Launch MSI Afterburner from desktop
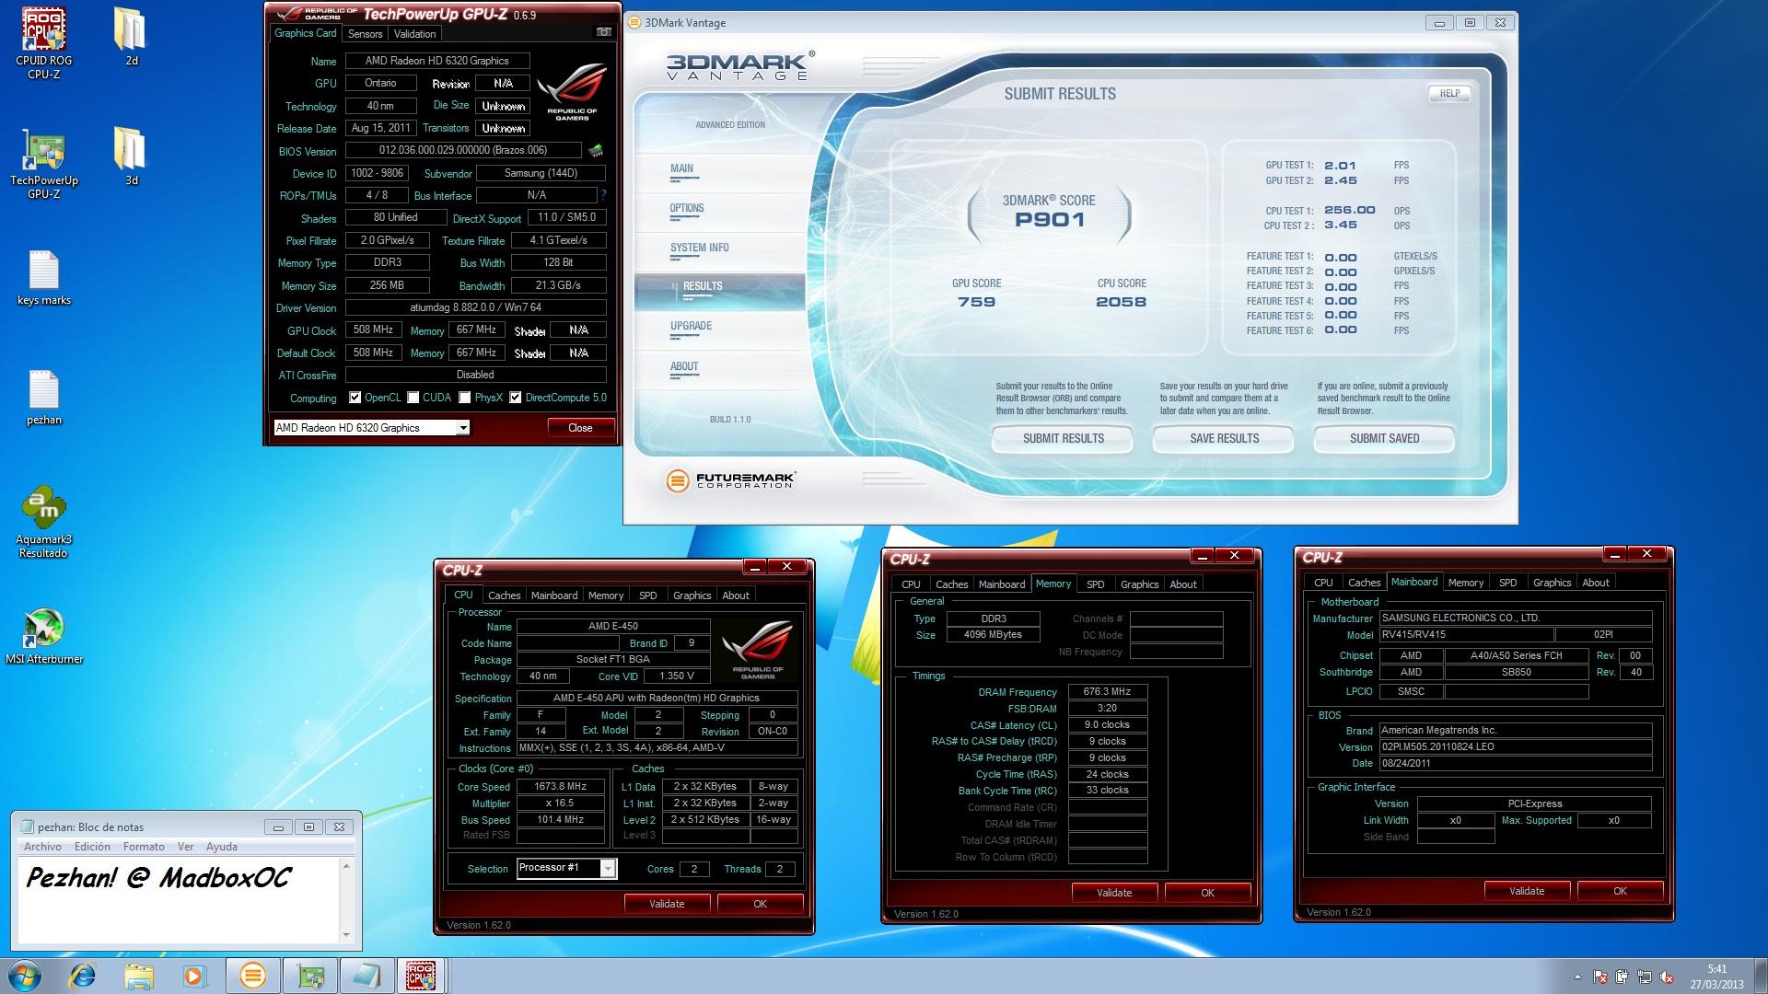Viewport: 1768px width, 994px height. tap(43, 637)
